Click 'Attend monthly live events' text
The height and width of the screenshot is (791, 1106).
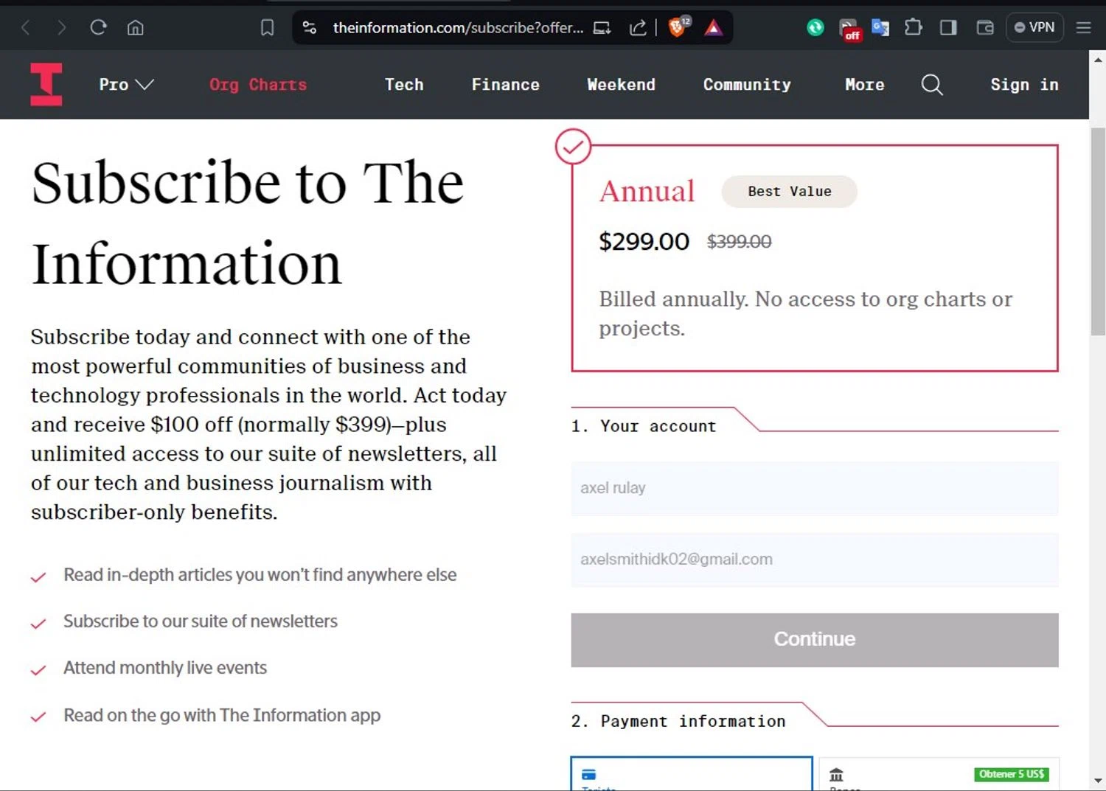pyautogui.click(x=165, y=668)
